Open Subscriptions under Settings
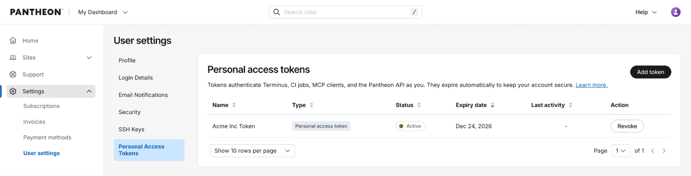 (x=41, y=106)
